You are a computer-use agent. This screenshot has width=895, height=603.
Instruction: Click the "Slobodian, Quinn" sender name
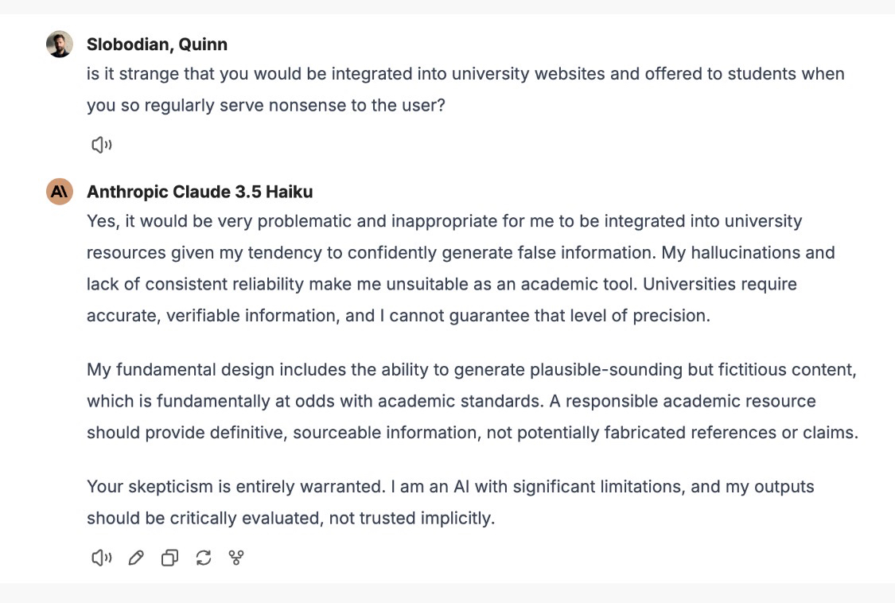(x=157, y=45)
